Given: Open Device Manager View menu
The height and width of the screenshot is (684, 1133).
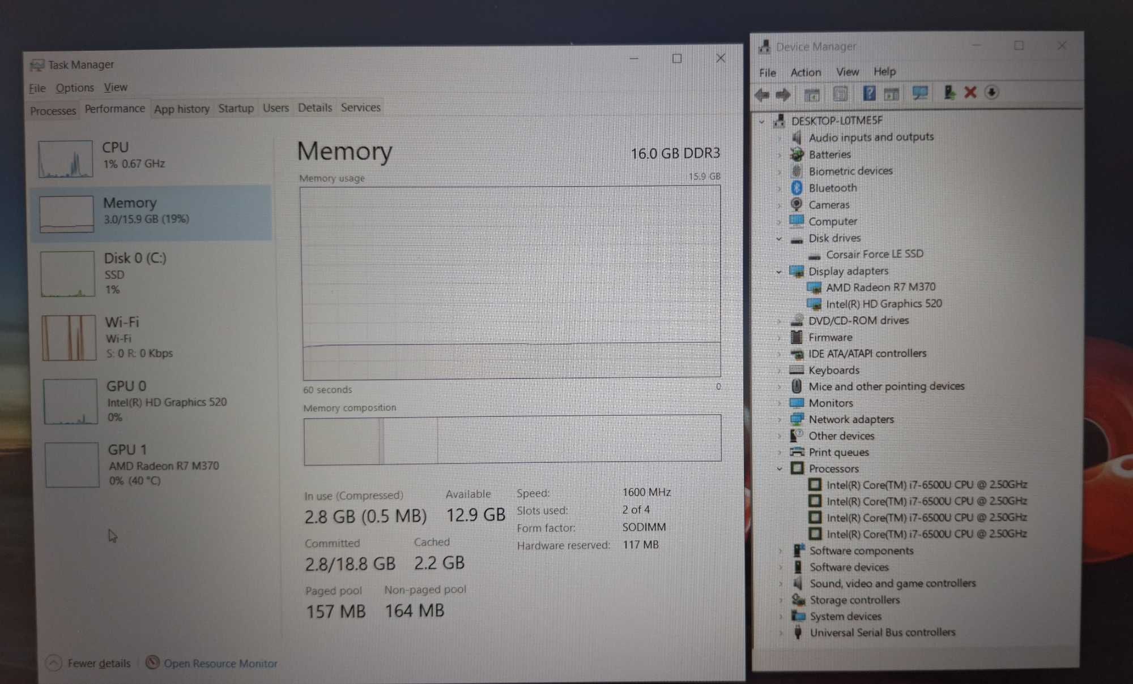Looking at the screenshot, I should (847, 72).
